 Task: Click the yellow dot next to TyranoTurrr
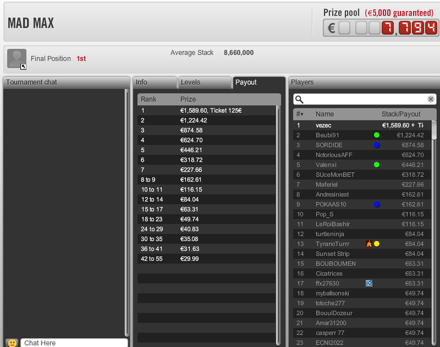[x=377, y=244]
